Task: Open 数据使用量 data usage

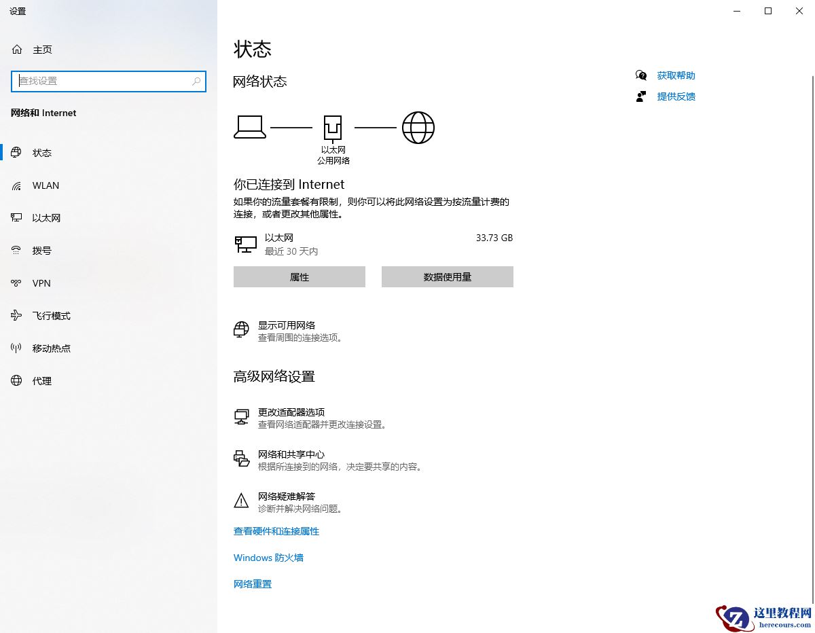Action: click(447, 276)
